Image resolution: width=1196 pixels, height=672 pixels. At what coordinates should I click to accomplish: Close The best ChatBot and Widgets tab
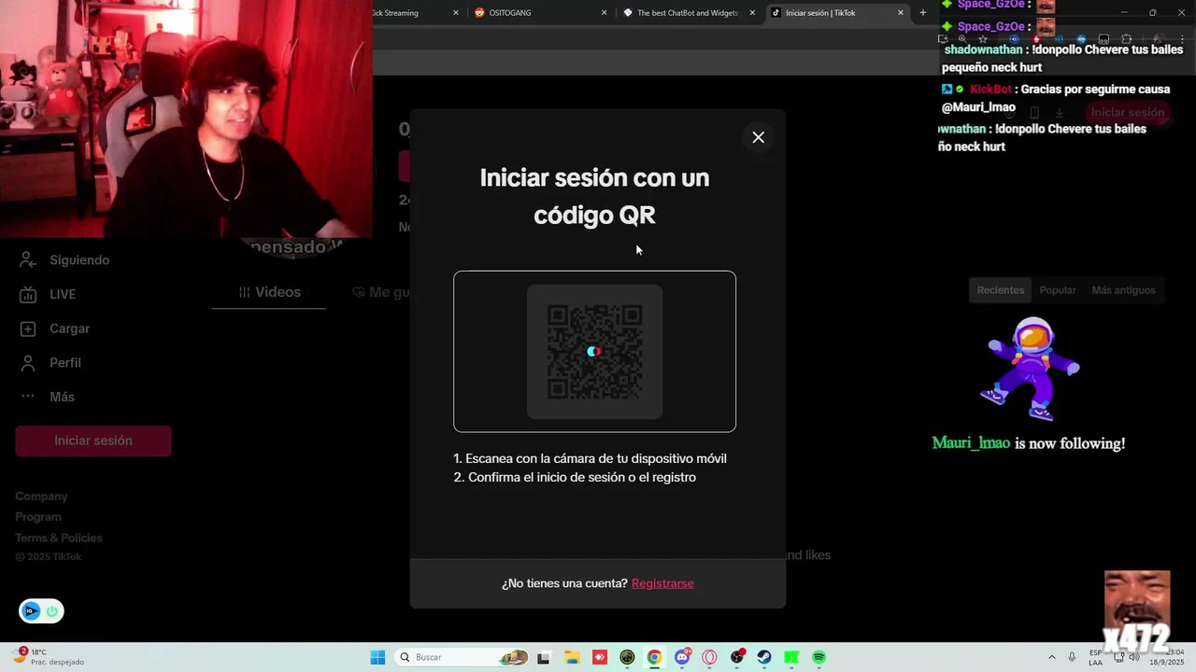[x=752, y=13]
